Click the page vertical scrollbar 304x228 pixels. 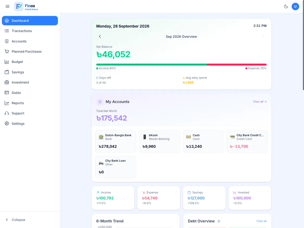(x=303, y=46)
